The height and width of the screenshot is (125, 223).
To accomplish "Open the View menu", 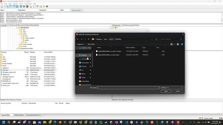I will point(10,4).
